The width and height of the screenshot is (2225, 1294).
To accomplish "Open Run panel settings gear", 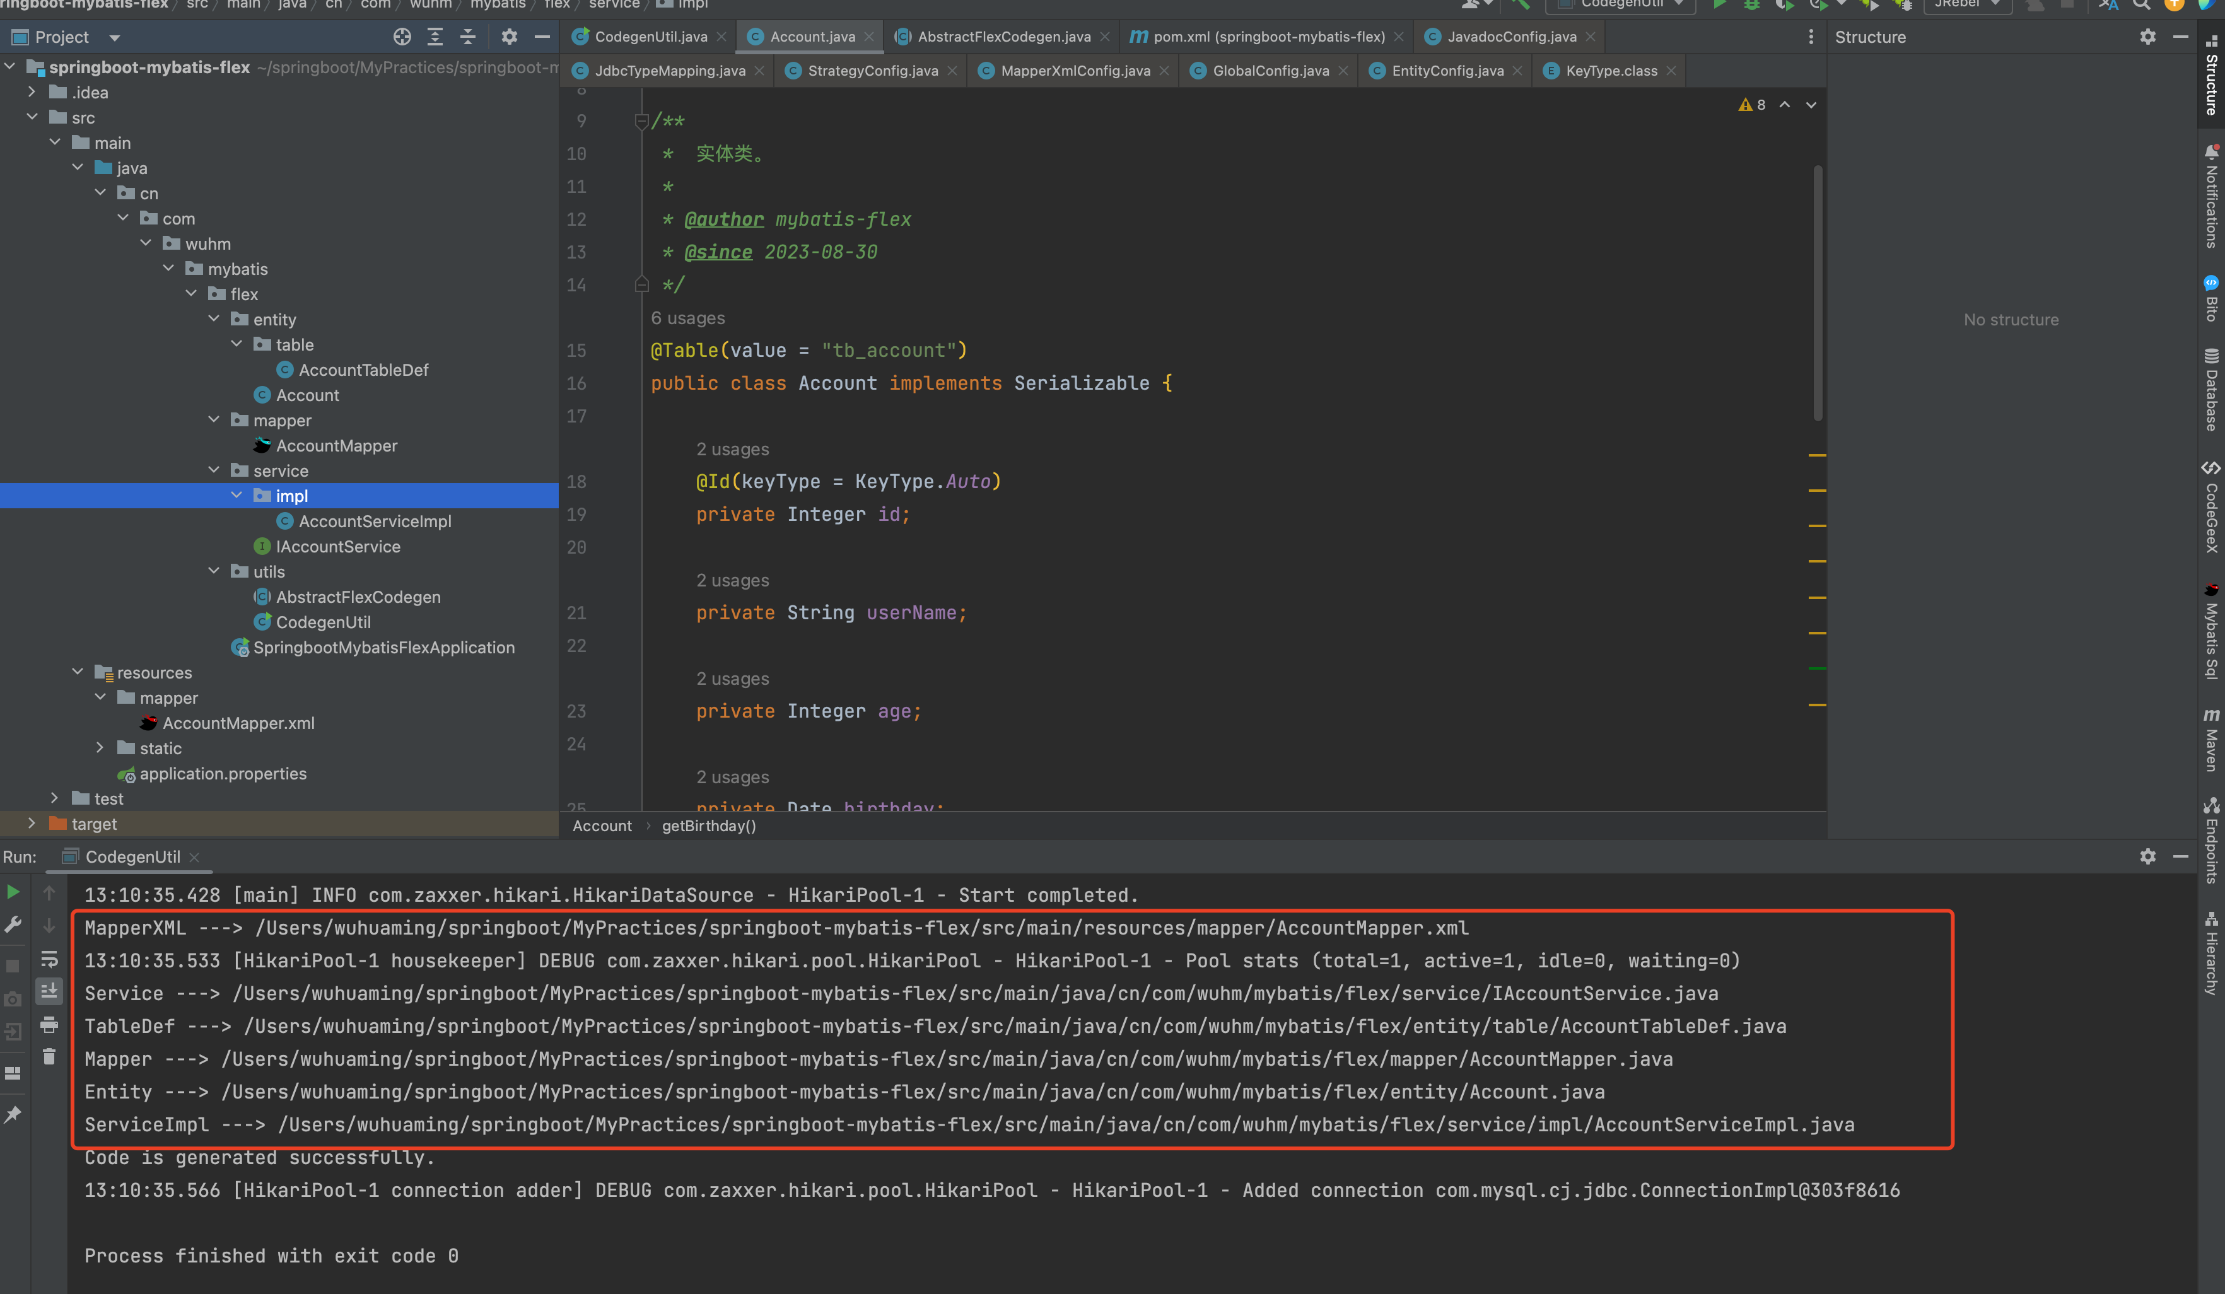I will 2147,856.
